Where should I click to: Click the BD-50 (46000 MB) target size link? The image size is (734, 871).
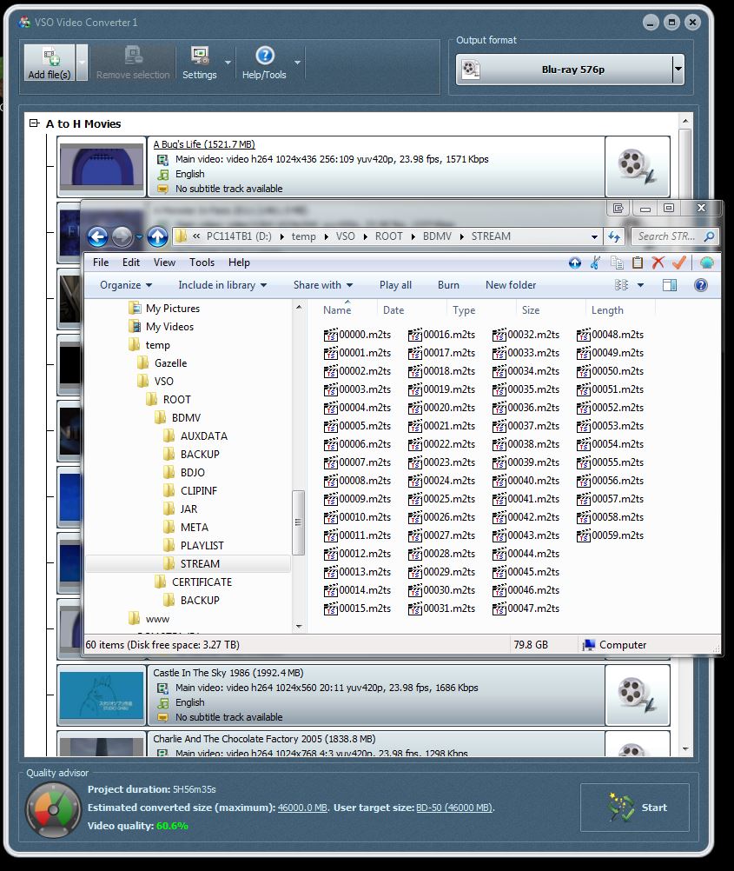454,808
